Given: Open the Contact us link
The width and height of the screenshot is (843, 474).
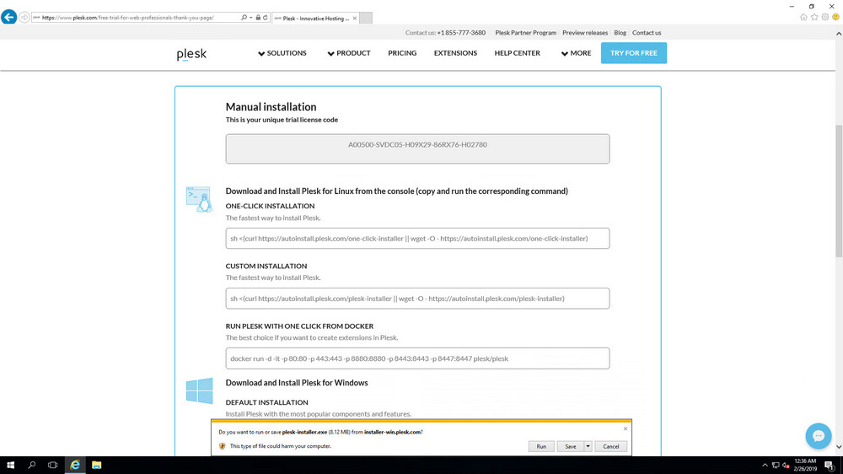Looking at the screenshot, I should coord(647,33).
